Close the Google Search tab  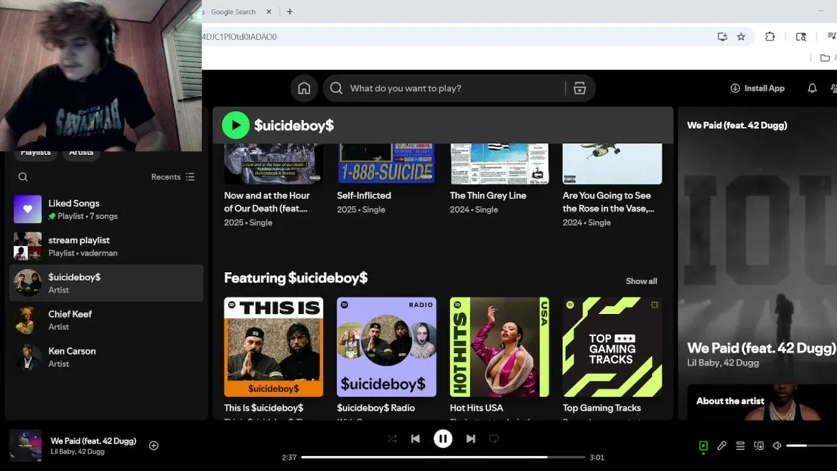coord(269,12)
